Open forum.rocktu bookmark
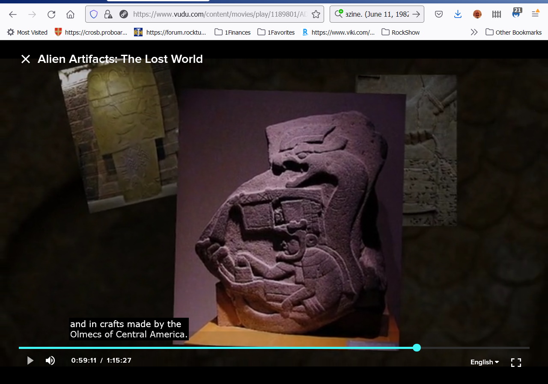The width and height of the screenshot is (548, 384). coord(170,32)
